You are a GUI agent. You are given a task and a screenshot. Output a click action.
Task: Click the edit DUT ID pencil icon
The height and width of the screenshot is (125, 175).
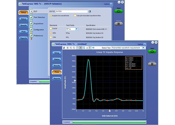coord(89,12)
